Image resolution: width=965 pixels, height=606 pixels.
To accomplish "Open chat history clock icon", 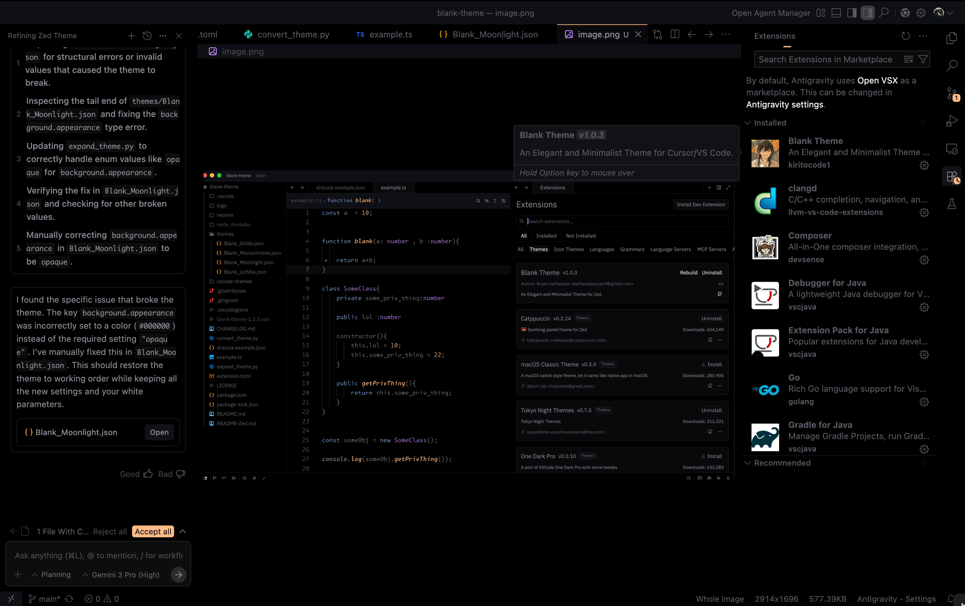I will [147, 36].
